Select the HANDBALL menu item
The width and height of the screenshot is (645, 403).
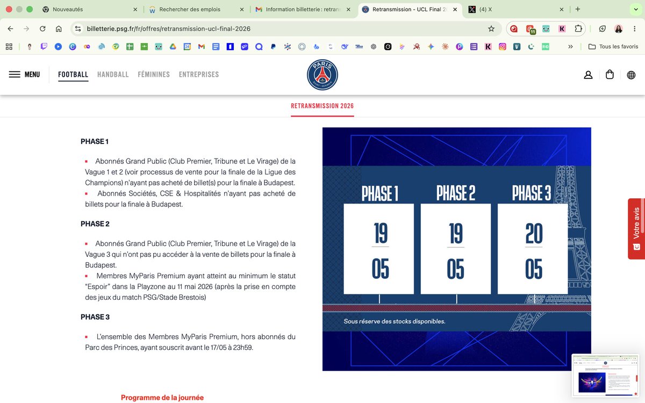(x=113, y=75)
